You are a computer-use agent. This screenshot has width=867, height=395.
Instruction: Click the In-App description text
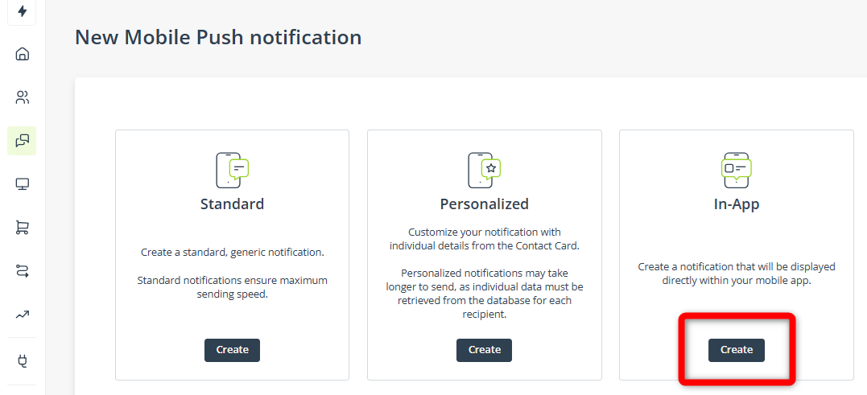pos(737,274)
